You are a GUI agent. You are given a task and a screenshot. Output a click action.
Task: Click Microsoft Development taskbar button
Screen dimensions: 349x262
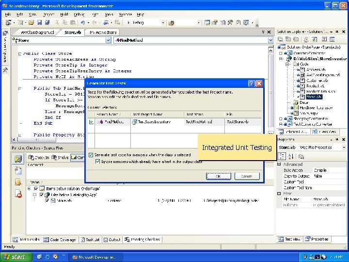coord(95,257)
